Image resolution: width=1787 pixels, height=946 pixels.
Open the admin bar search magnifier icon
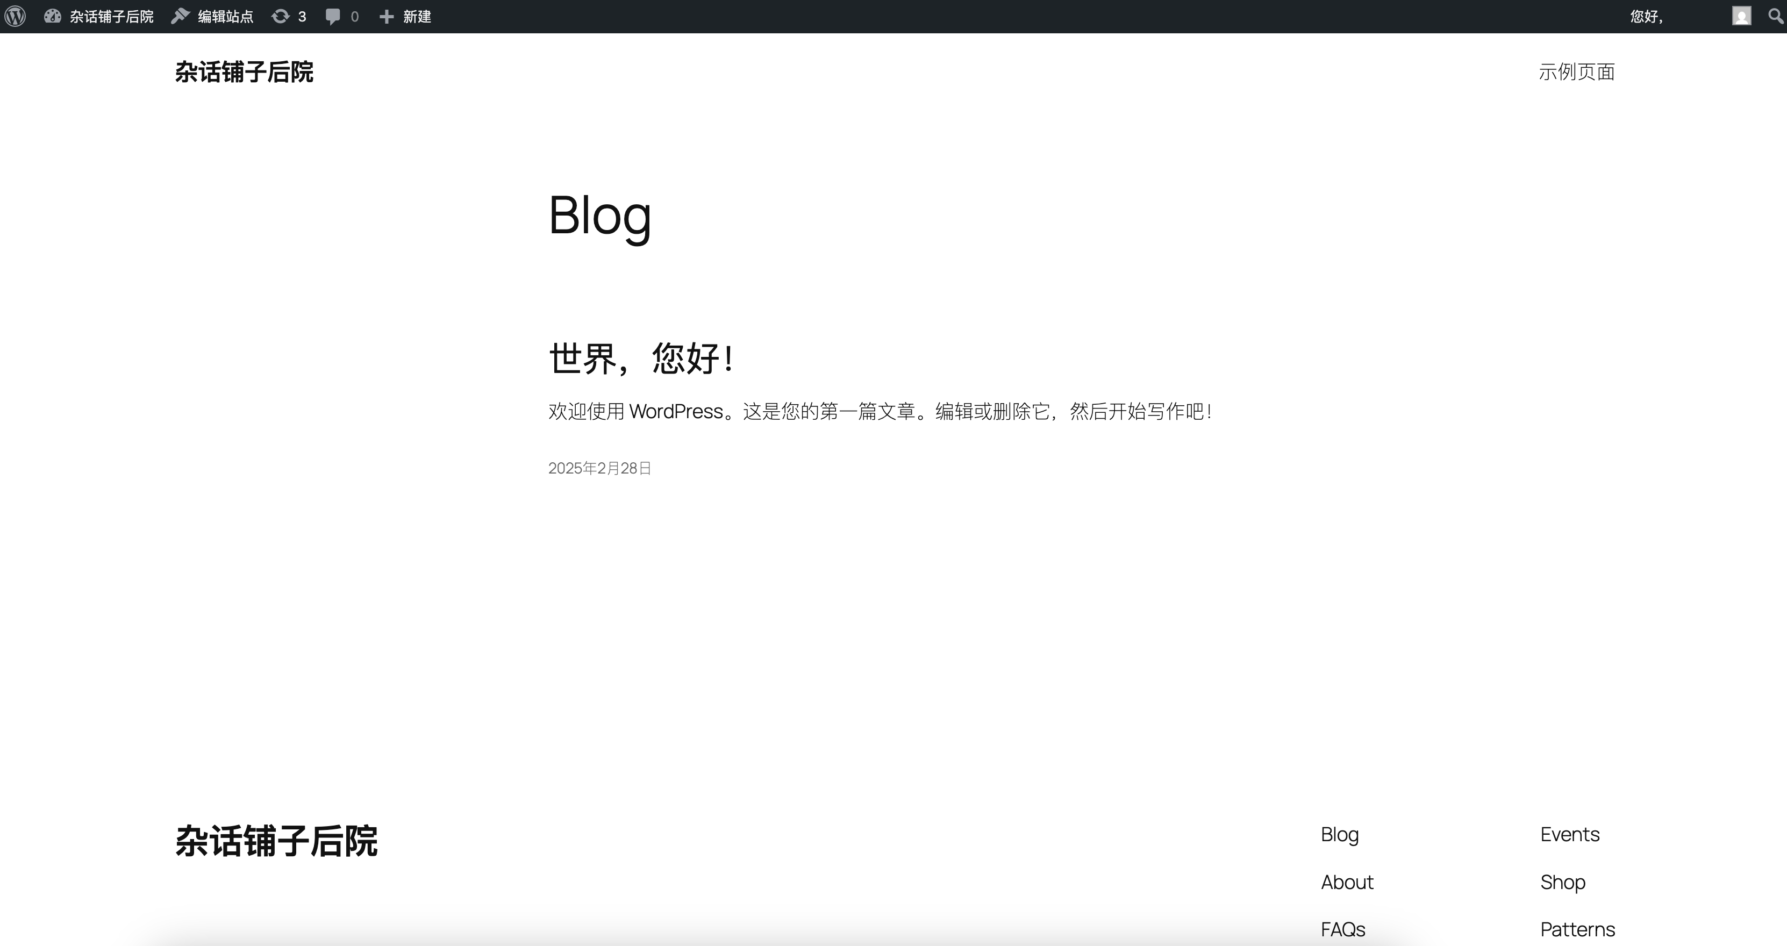[x=1775, y=16]
